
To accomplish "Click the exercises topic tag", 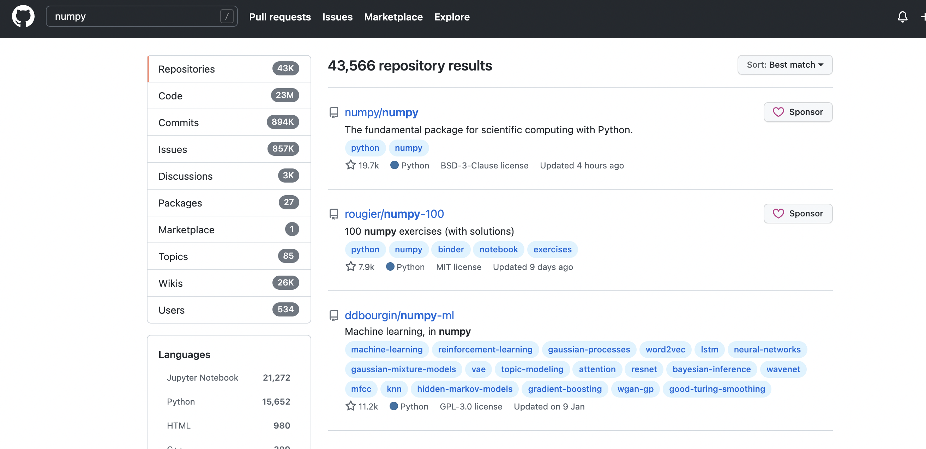I will 552,250.
